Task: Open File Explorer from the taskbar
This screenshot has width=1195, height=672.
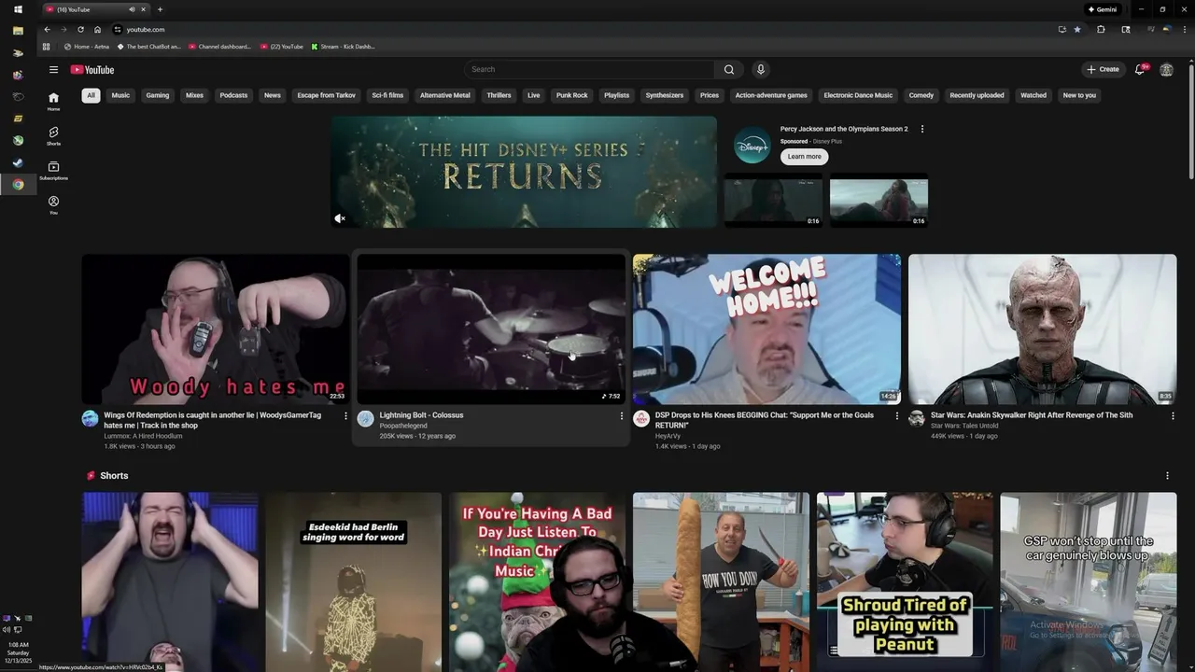Action: pyautogui.click(x=18, y=31)
